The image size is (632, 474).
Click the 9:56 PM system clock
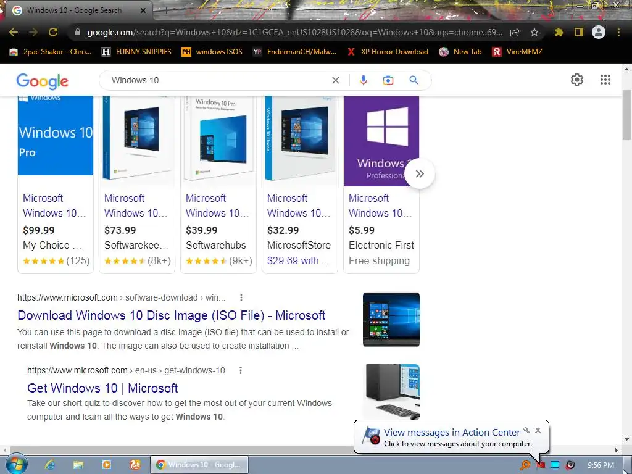[x=601, y=465]
